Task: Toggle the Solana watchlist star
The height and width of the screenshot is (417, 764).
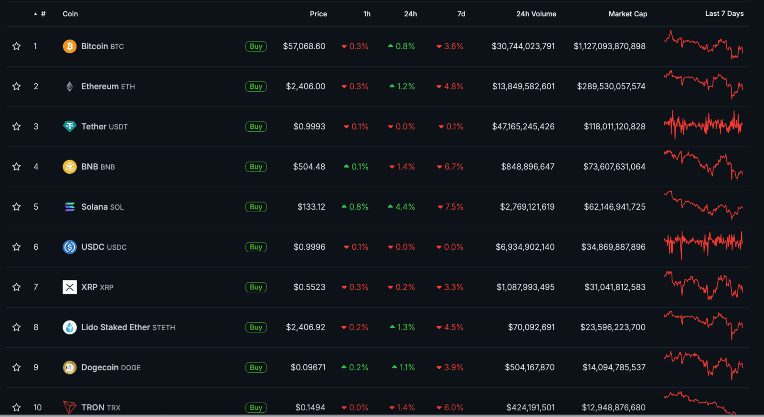Action: (x=17, y=207)
